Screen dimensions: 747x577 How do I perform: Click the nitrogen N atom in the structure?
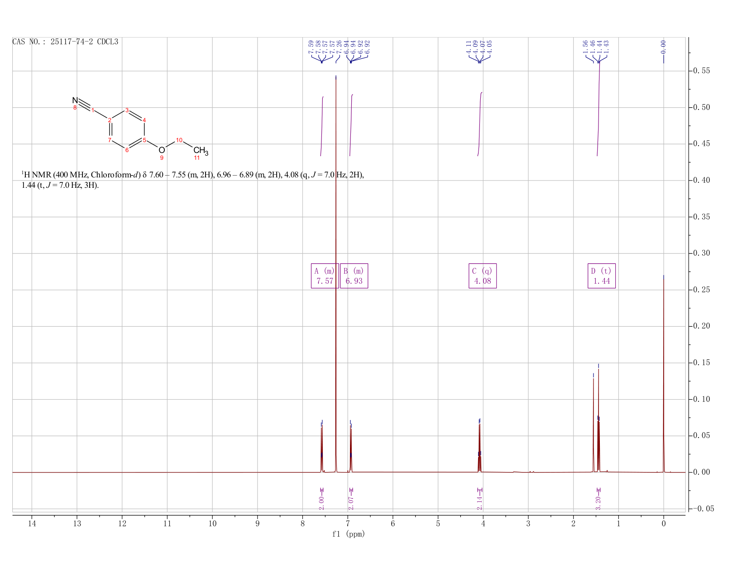tap(75, 100)
